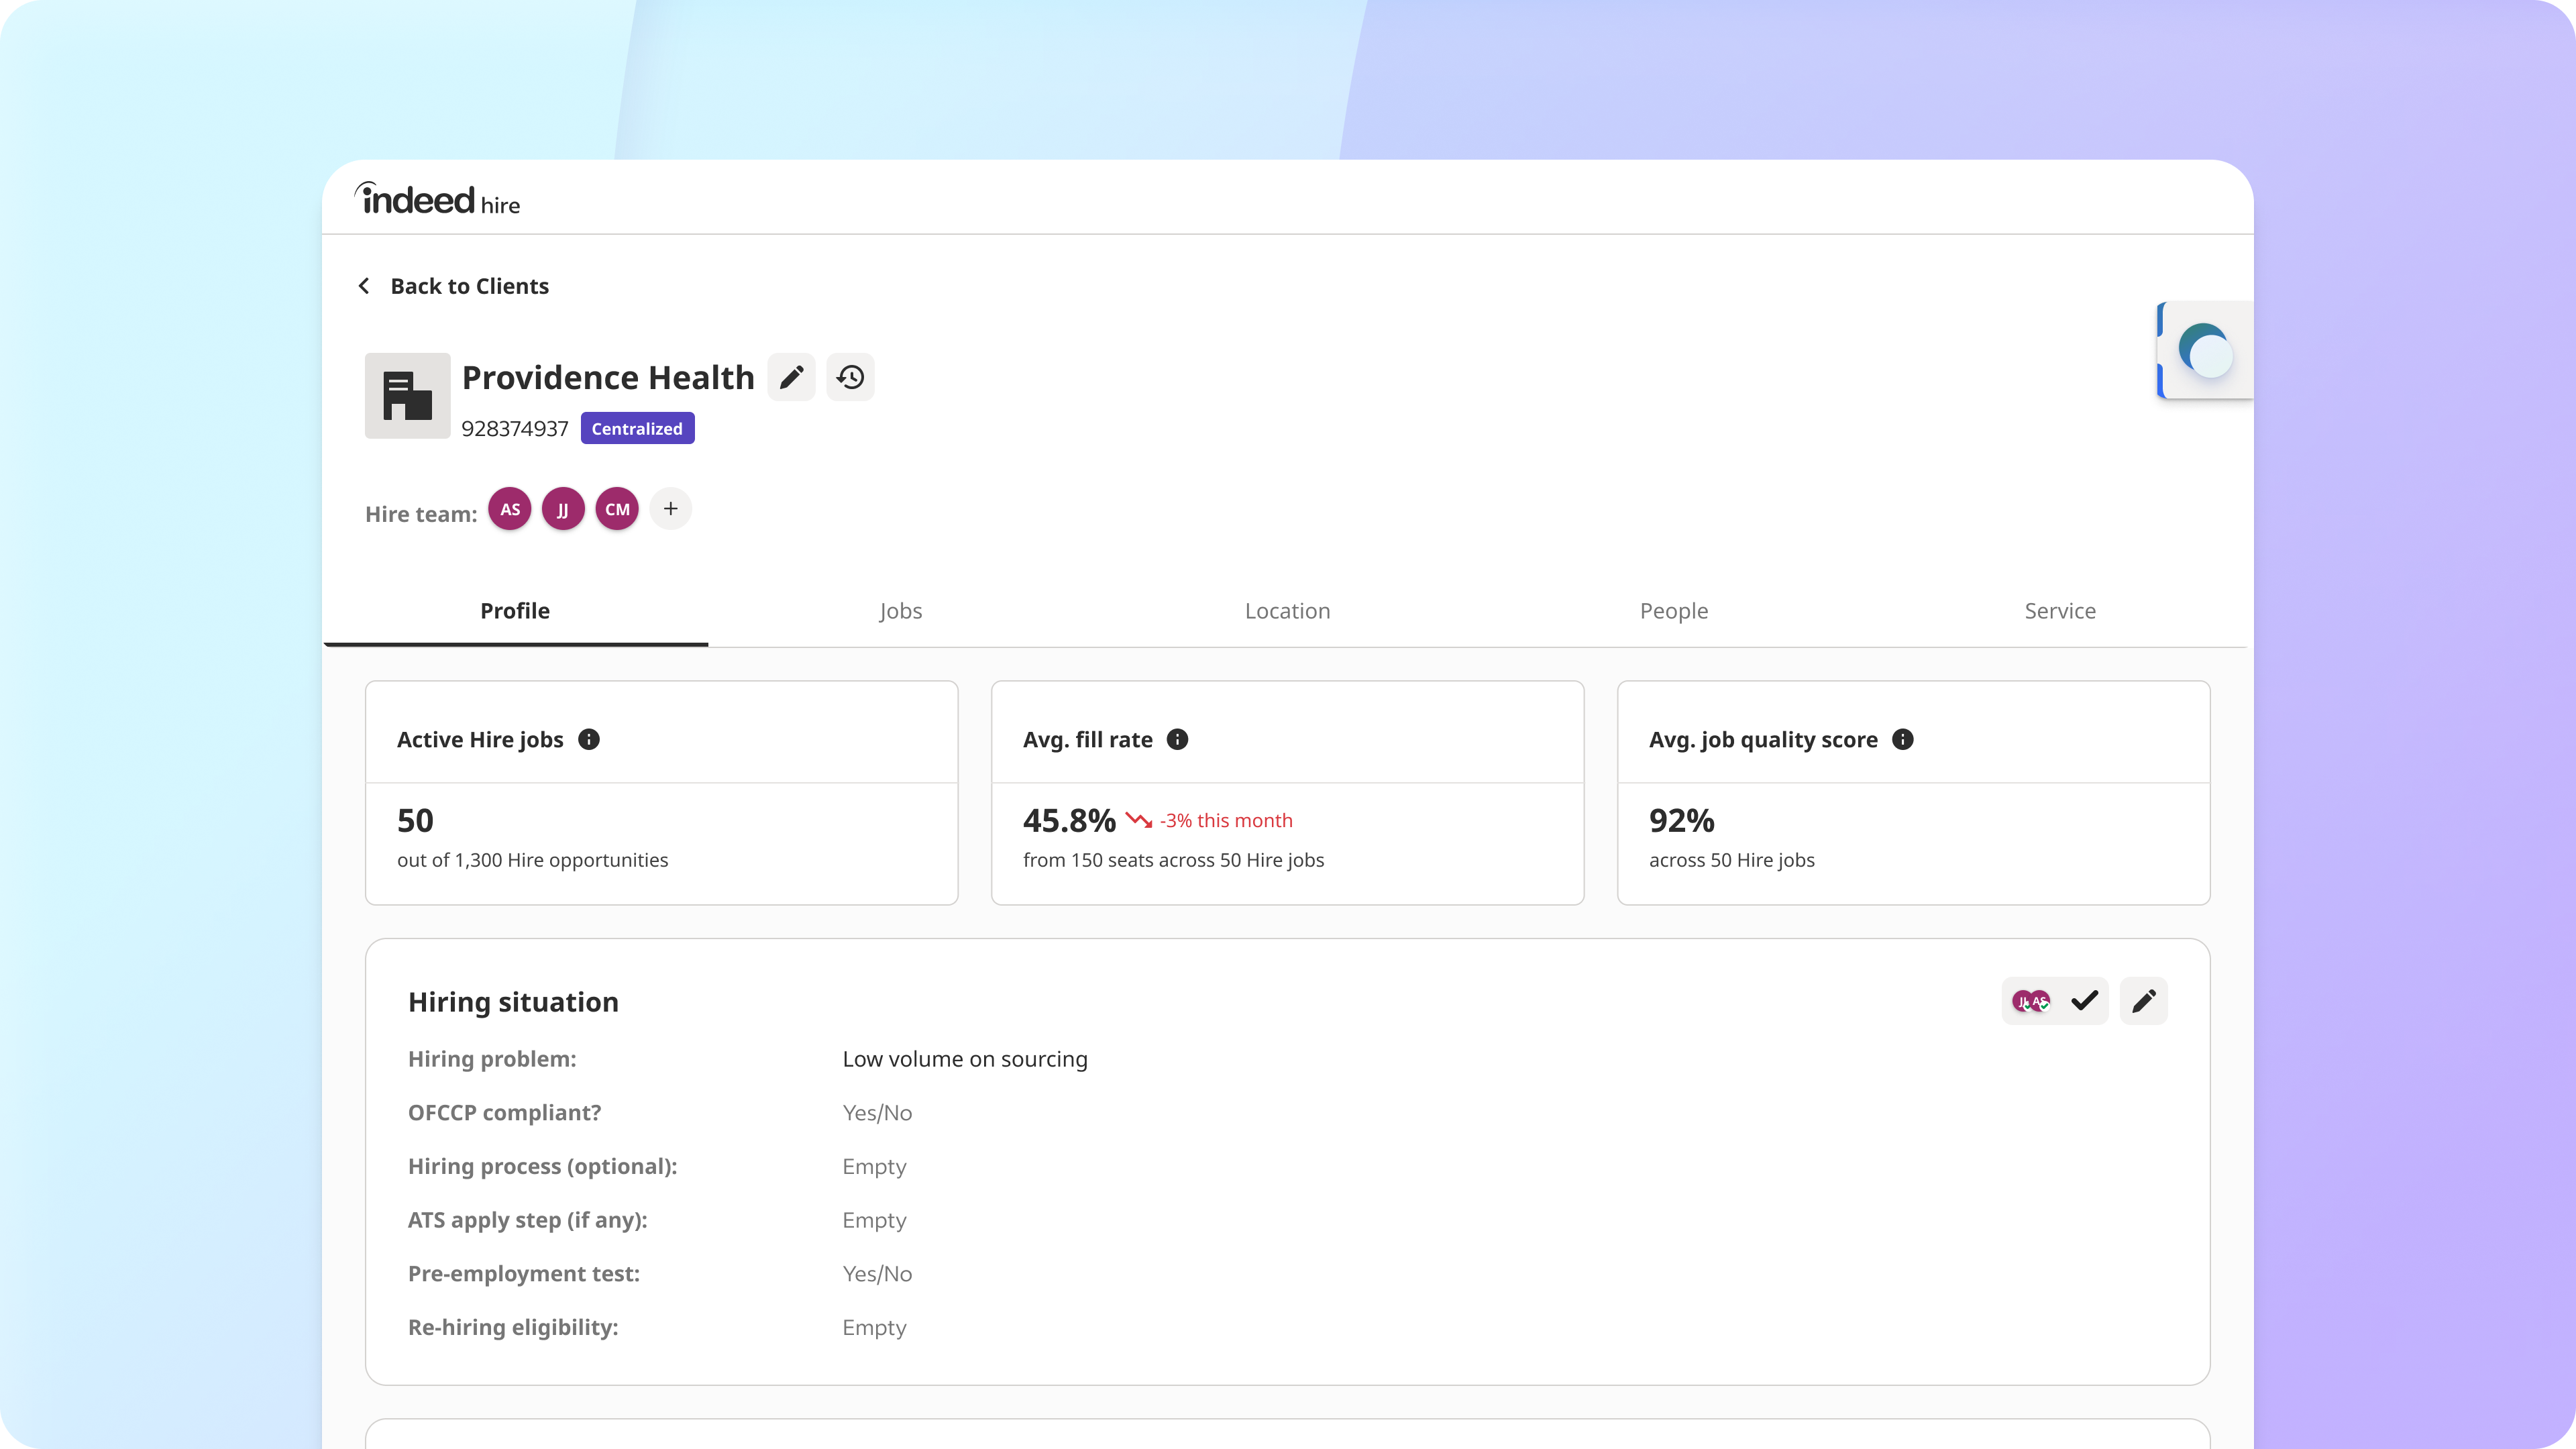Click the Providence Health title
This screenshot has height=1449, width=2576.
click(x=608, y=377)
